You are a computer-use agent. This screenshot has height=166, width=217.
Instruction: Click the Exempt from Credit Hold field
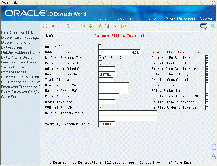pos(207,69)
